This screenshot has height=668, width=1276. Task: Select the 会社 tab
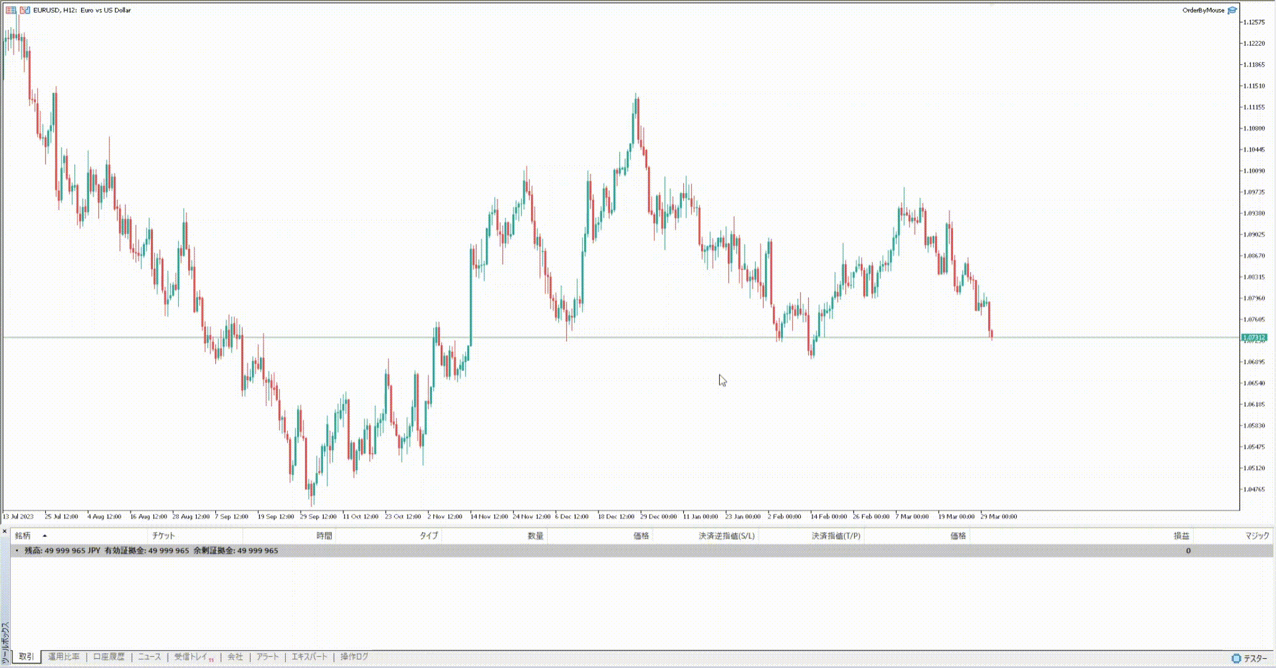[x=235, y=657]
